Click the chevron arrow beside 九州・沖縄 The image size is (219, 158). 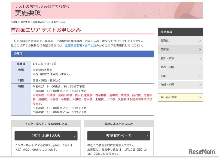click(x=200, y=84)
